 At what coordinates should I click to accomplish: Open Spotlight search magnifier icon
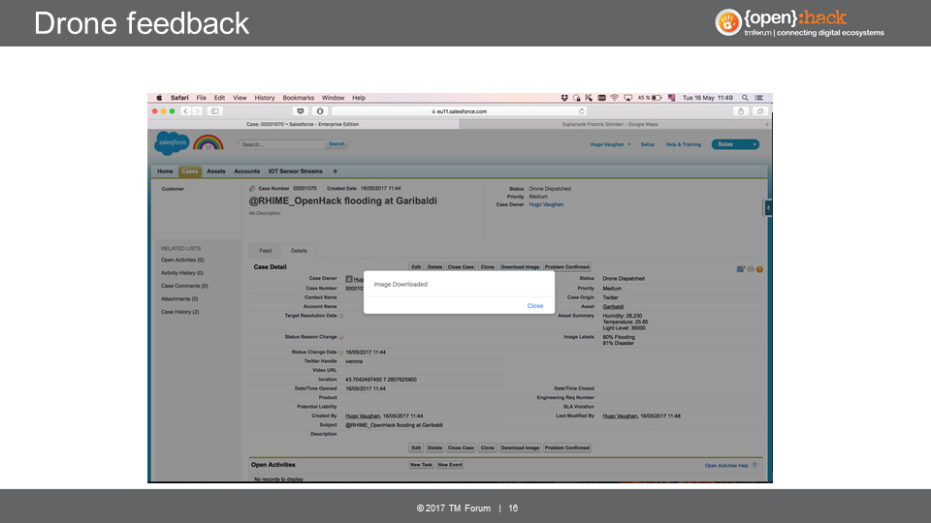745,98
